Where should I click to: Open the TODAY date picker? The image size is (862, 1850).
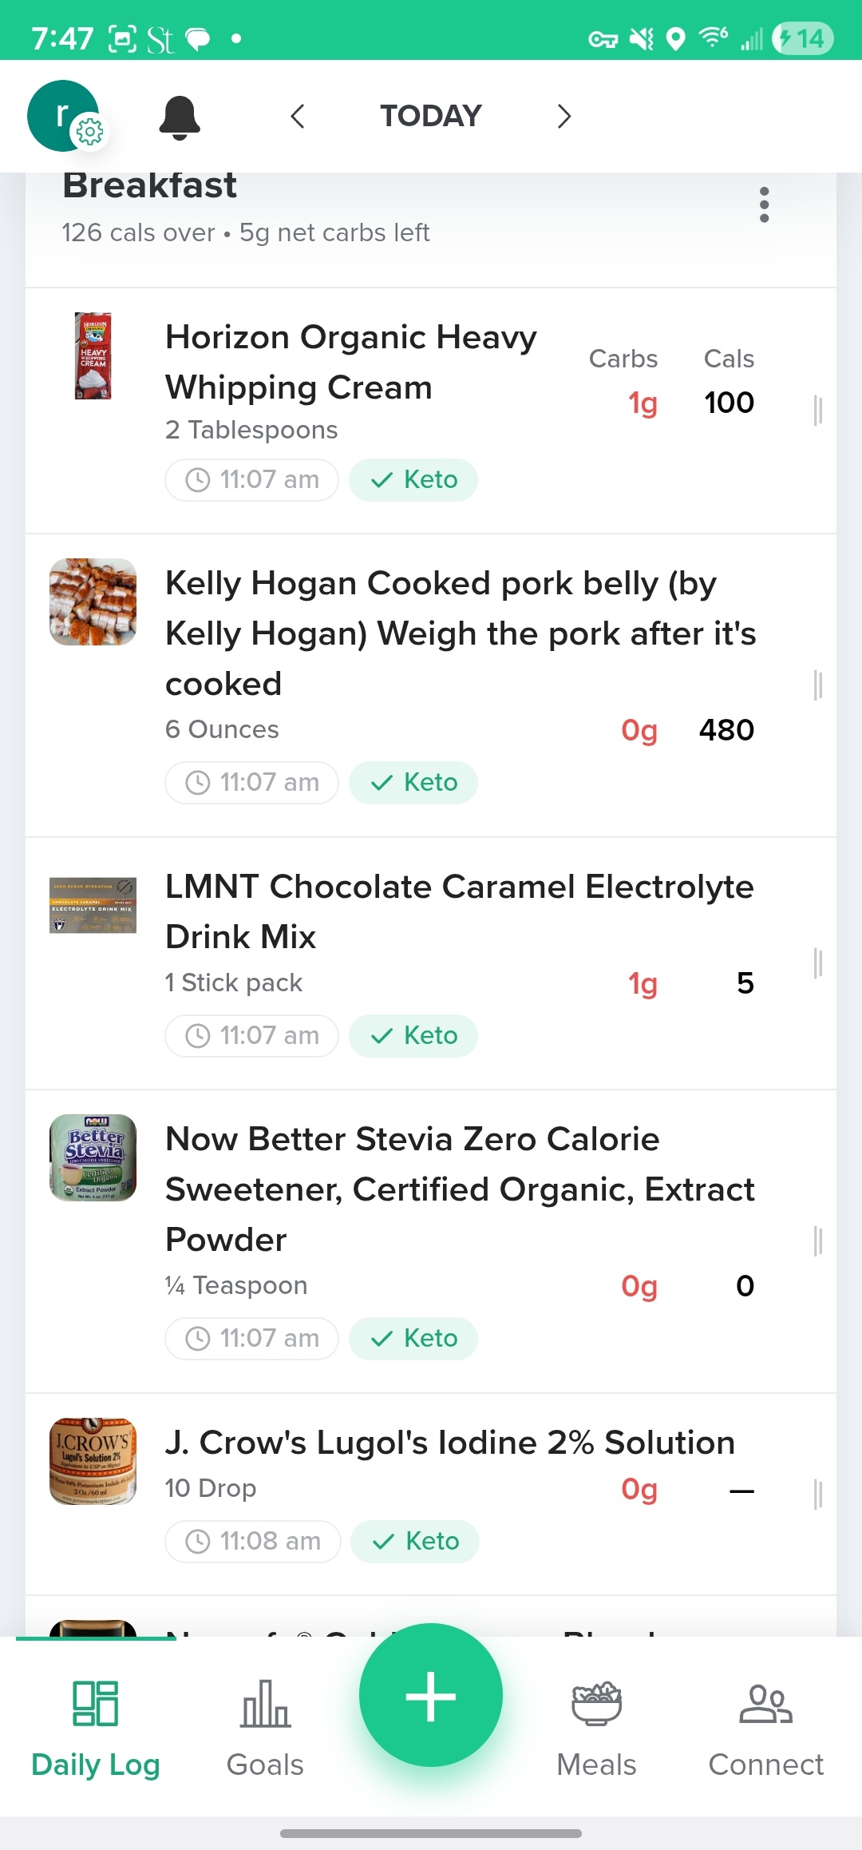[x=431, y=117]
